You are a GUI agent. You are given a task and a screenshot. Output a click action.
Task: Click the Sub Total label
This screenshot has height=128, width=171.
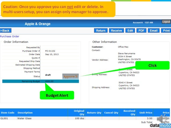[x=147, y=122]
